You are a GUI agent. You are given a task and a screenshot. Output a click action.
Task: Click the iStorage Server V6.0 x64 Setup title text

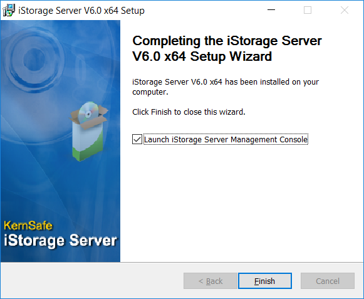coord(81,11)
